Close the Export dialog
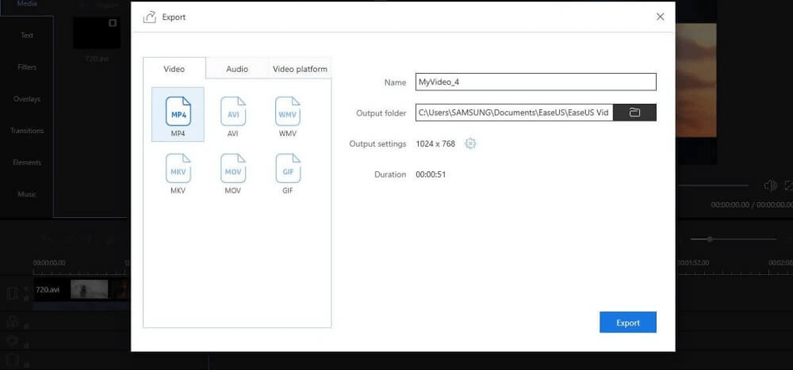 [x=660, y=17]
